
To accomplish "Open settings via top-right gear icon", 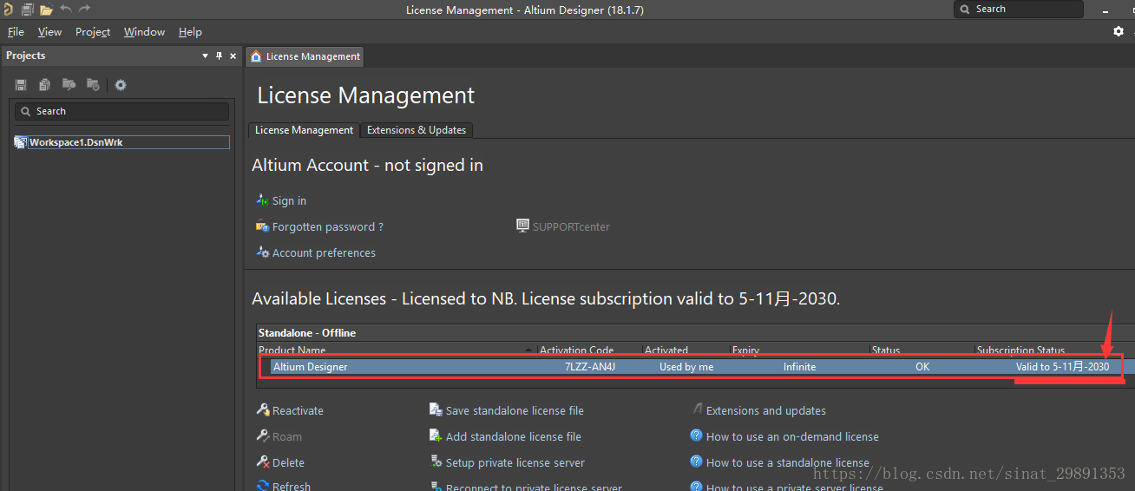I will tap(1119, 31).
